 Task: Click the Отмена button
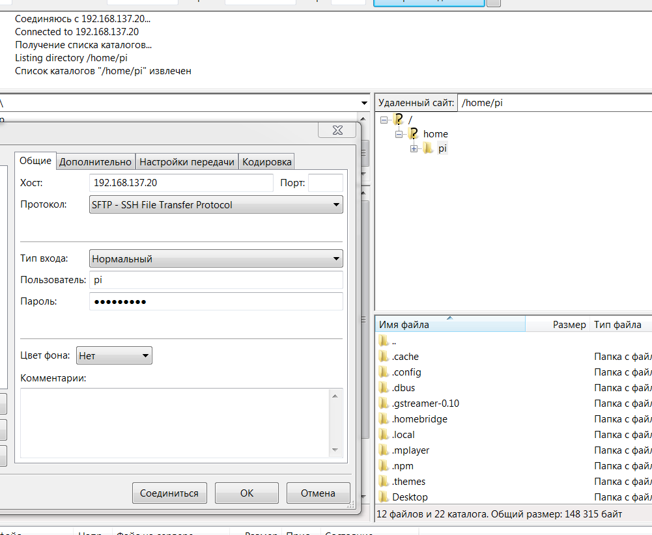click(318, 493)
